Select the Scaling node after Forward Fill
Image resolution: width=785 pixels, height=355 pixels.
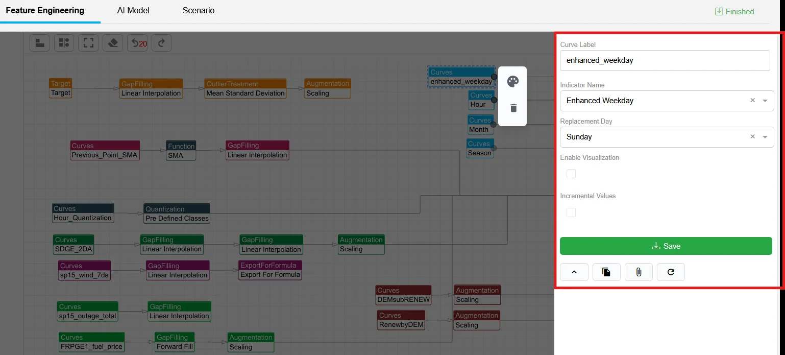tap(251, 342)
